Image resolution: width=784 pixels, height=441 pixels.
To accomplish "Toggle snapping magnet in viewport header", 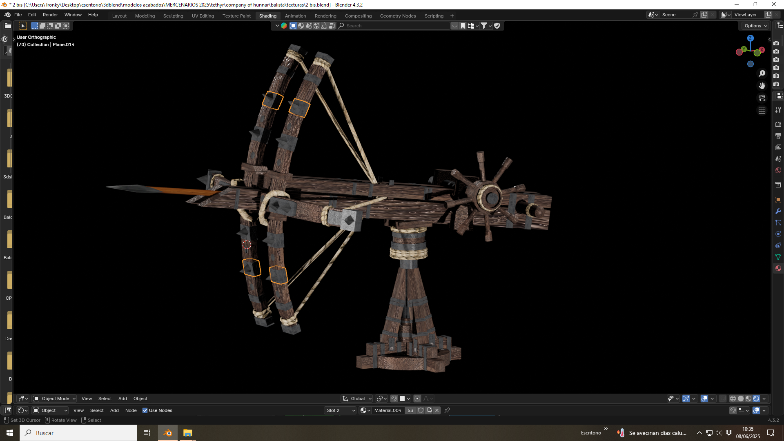I will tap(394, 399).
